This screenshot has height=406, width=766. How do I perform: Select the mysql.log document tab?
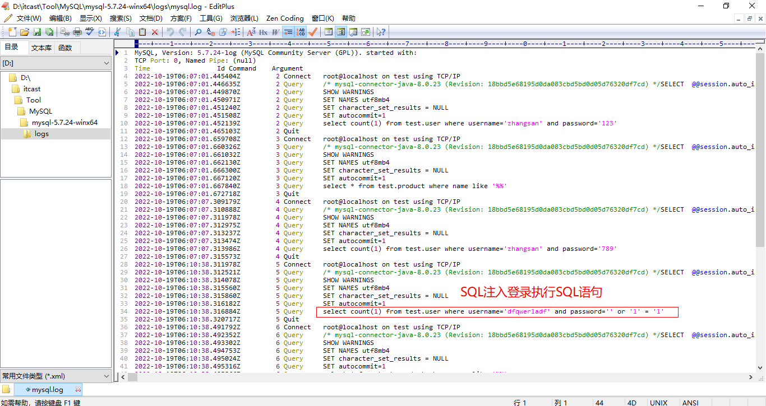coord(47,389)
